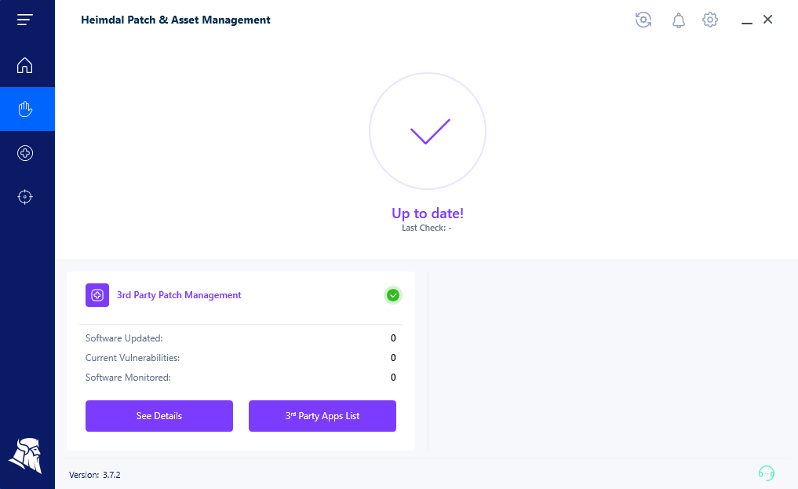Click the 3rd Party Patch Management title
This screenshot has width=798, height=489.
coord(179,295)
